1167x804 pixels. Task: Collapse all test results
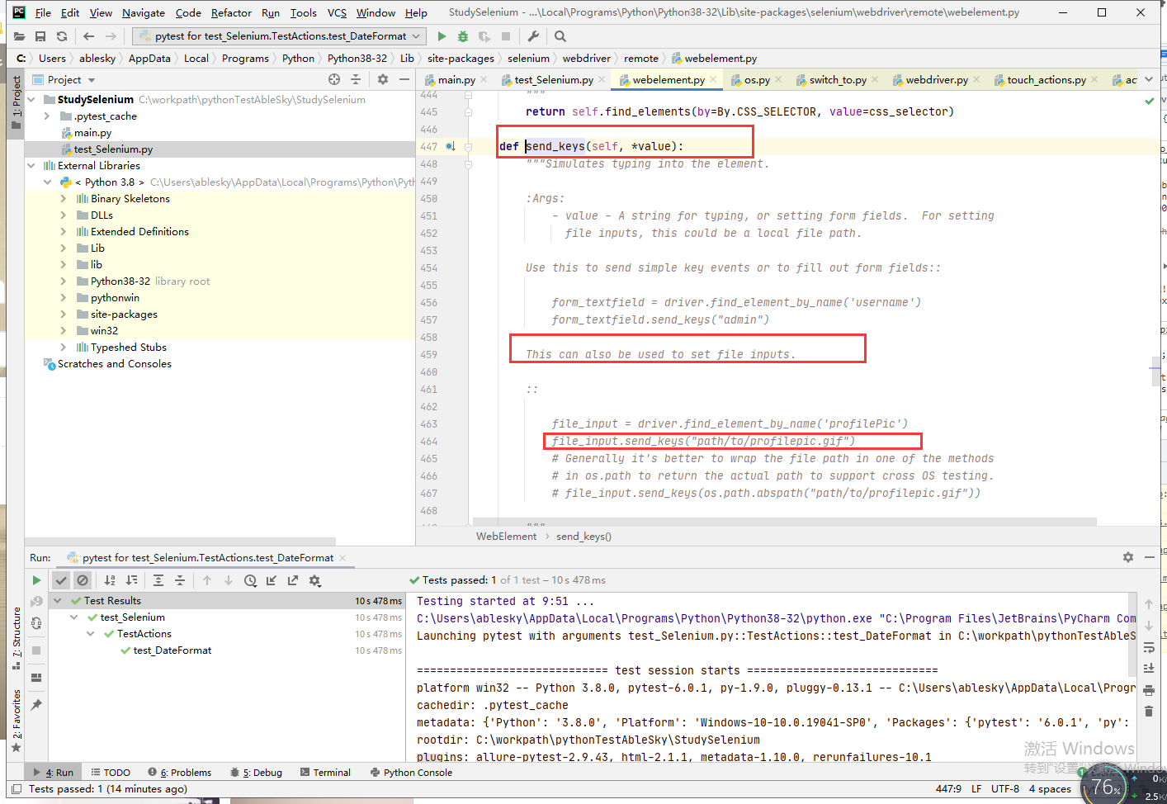tap(180, 580)
